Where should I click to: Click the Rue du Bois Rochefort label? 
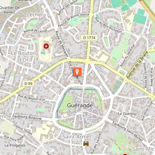coord(108,25)
